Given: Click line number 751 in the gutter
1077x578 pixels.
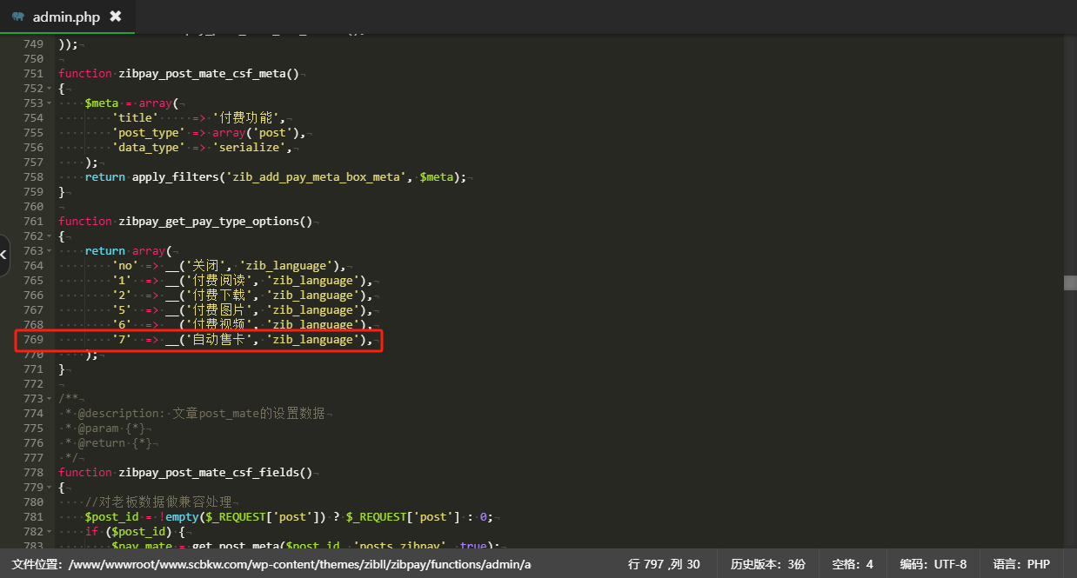Looking at the screenshot, I should tap(33, 74).
